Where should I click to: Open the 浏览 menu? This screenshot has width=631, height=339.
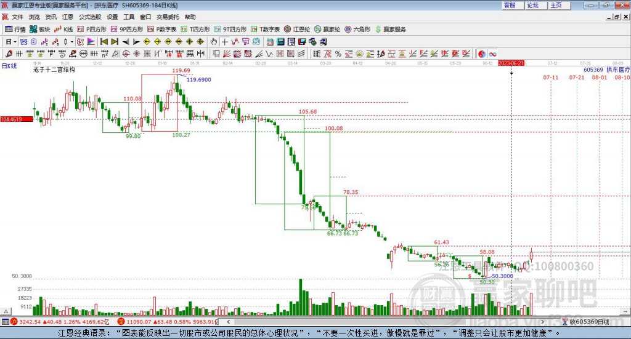(x=35, y=17)
